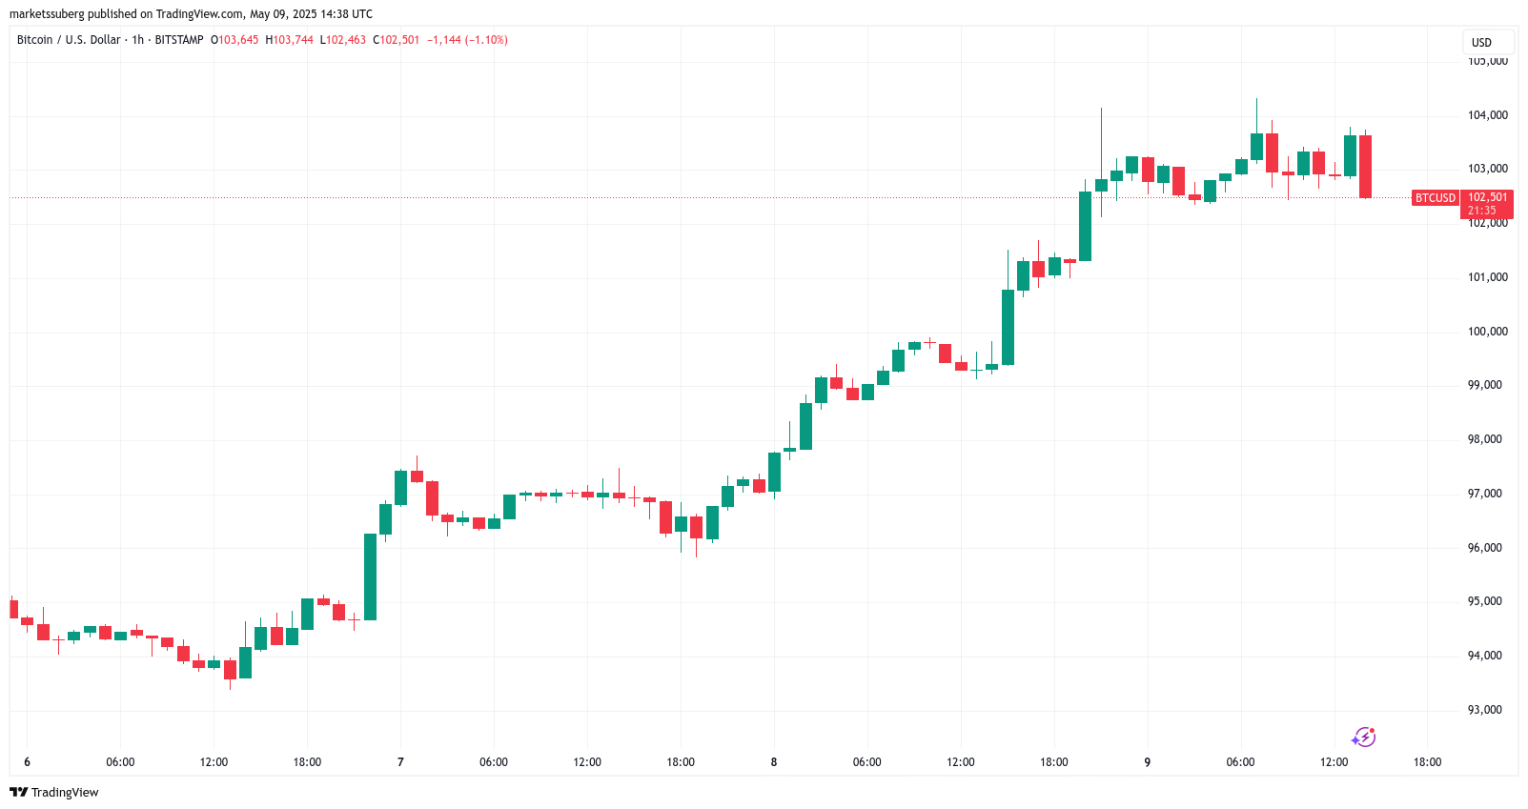Screen dimensions: 1528x809
Task: Click the purple lightning bolt icon
Action: pyautogui.click(x=1364, y=737)
